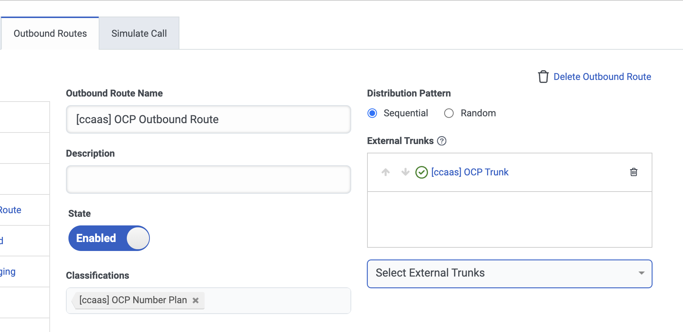Click into the Description field
683x332 pixels.
[208, 180]
